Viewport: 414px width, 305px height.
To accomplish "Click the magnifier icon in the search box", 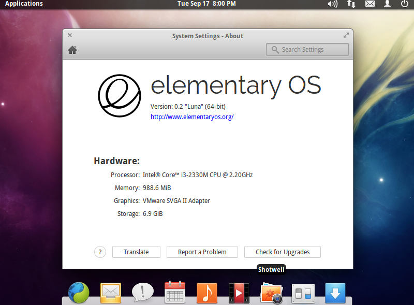I will click(275, 50).
